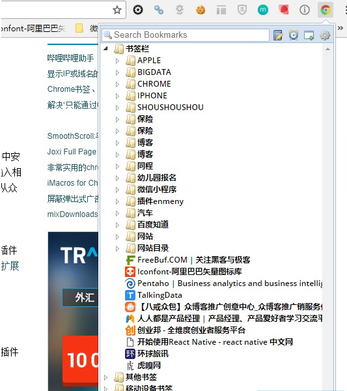Collapse the 书签栏 root folder
This screenshot has width=347, height=391.
106,48
